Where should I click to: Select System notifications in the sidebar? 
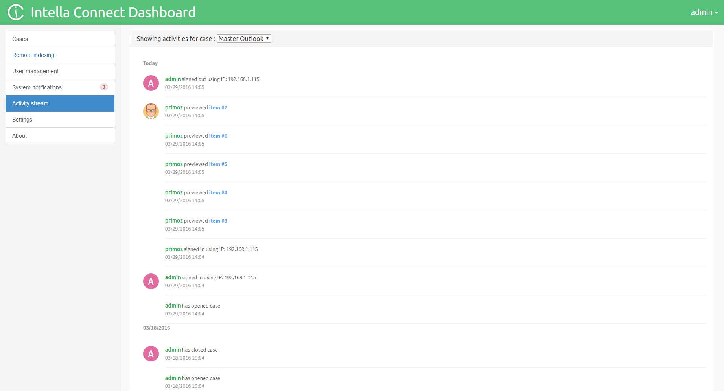[x=37, y=87]
